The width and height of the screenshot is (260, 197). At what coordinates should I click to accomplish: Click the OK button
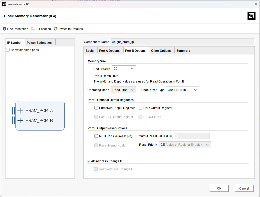[x=219, y=188]
